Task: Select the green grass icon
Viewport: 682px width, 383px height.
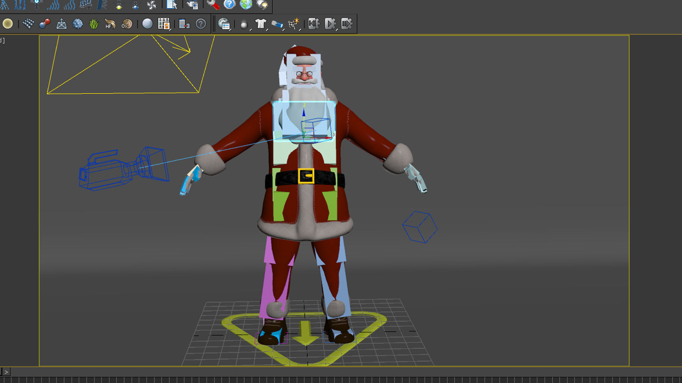Action: click(x=94, y=24)
